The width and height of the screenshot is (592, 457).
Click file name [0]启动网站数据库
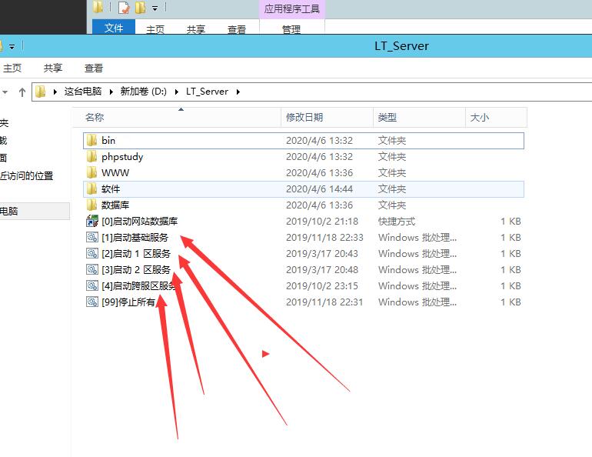[140, 222]
